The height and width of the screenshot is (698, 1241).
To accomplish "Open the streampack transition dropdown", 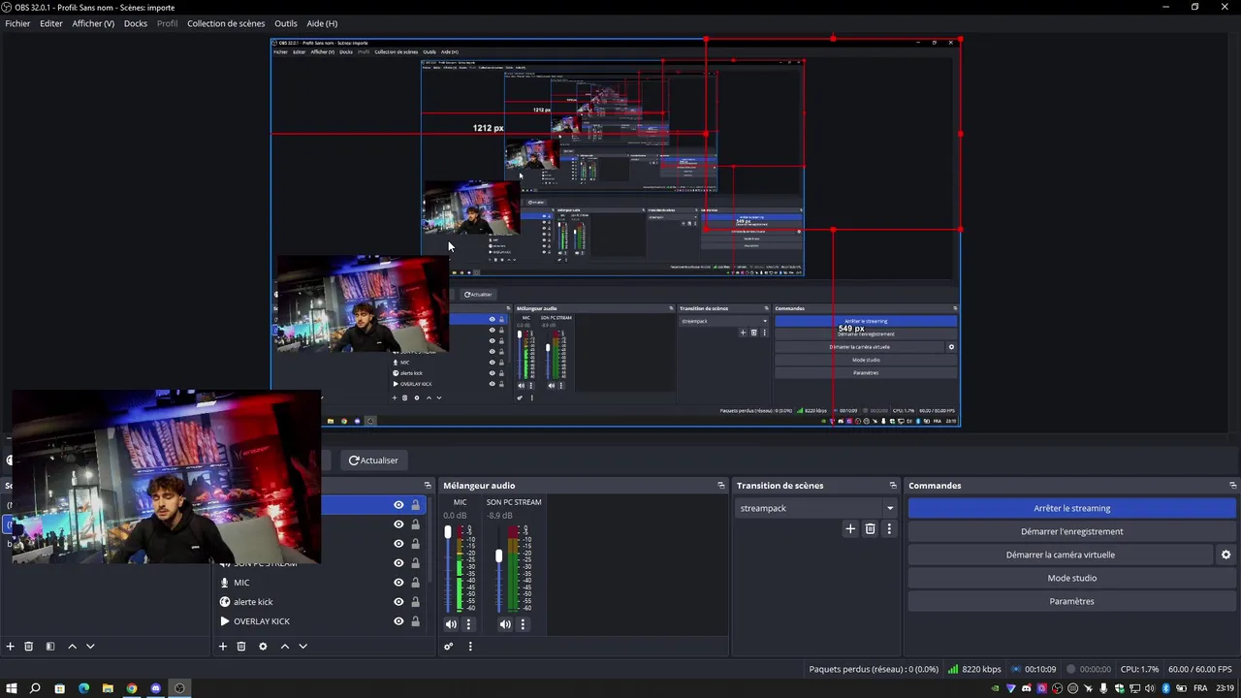I will (816, 508).
